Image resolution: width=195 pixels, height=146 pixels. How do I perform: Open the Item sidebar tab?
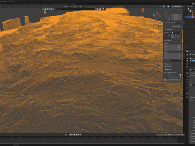click(x=184, y=13)
